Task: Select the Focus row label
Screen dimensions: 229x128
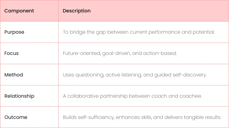Action: 12,53
